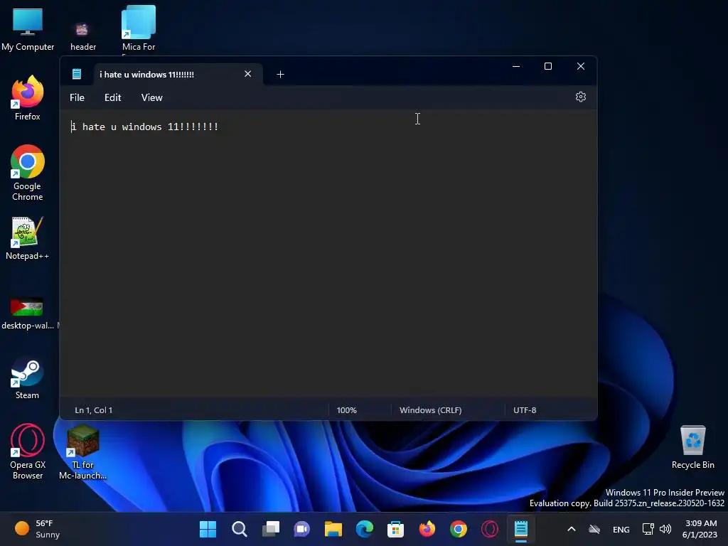Maximize the Notepad window

pos(548,66)
